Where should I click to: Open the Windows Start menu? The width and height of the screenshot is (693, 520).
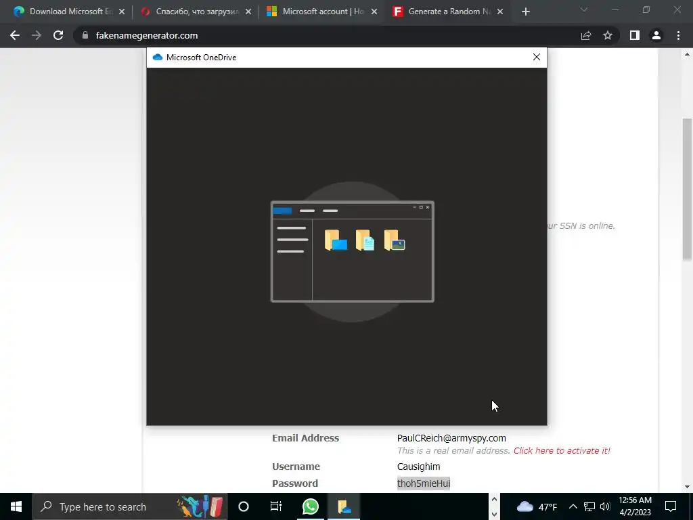(16, 506)
